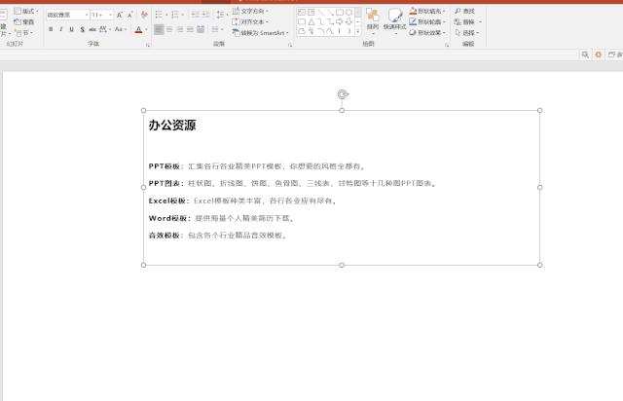623x401 pixels.
Task: Click orange gear icon below ribbon
Action: [x=599, y=55]
